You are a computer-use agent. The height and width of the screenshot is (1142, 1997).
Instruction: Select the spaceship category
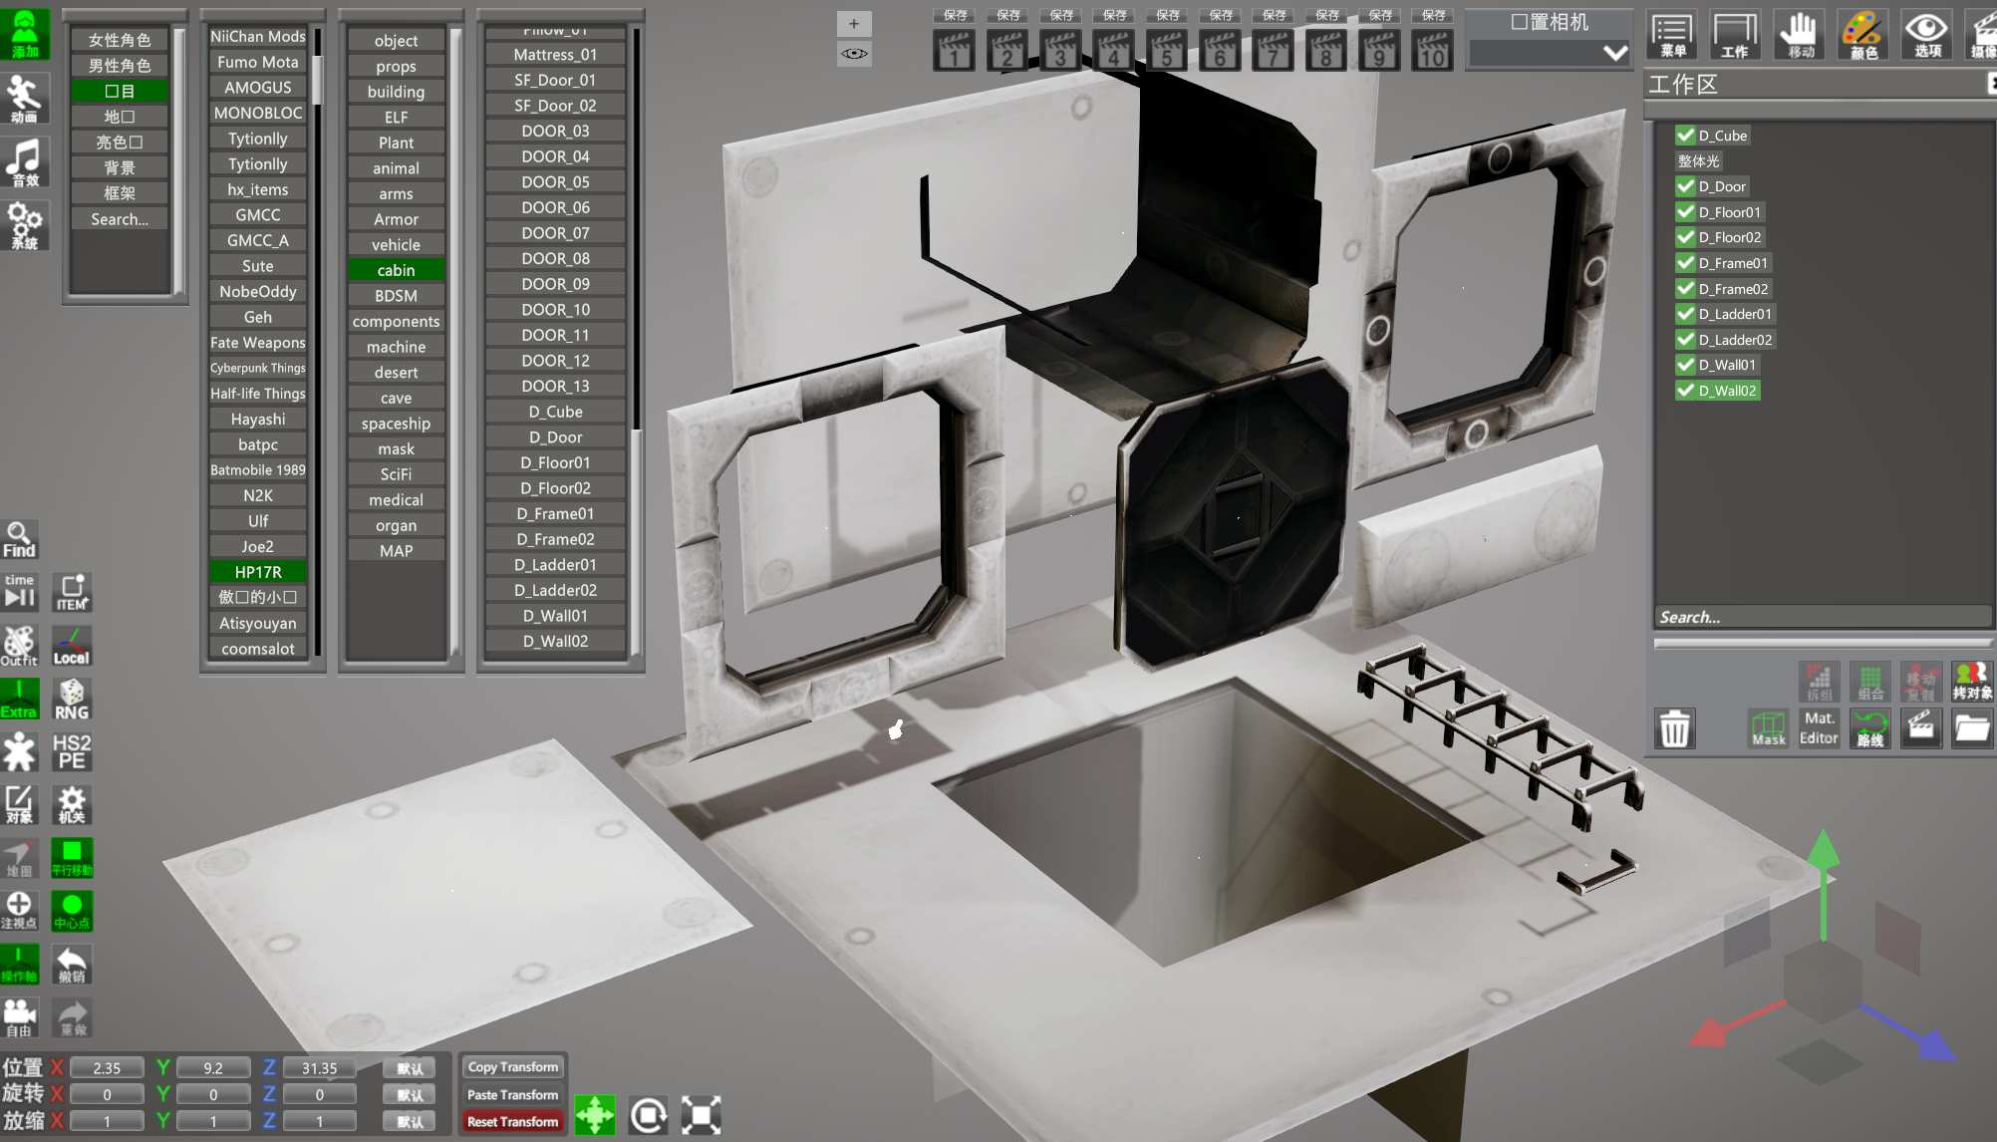(396, 424)
